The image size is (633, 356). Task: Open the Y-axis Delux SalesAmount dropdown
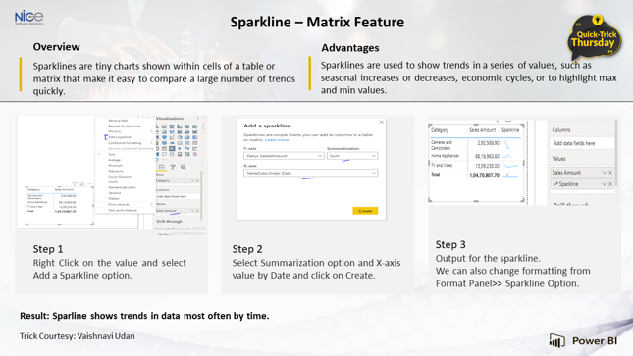coord(284,156)
